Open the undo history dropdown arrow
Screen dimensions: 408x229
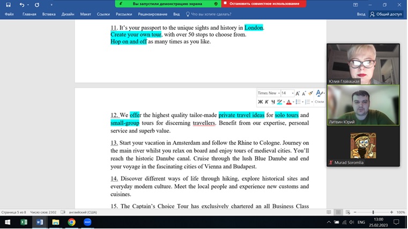(28, 5)
